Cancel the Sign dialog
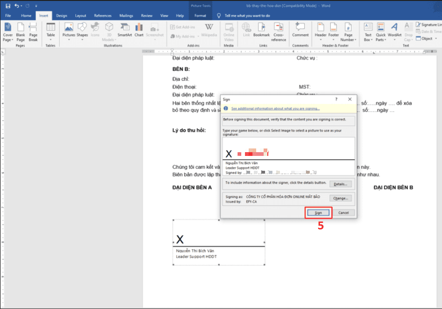Image resolution: width=442 pixels, height=309 pixels. (343, 213)
